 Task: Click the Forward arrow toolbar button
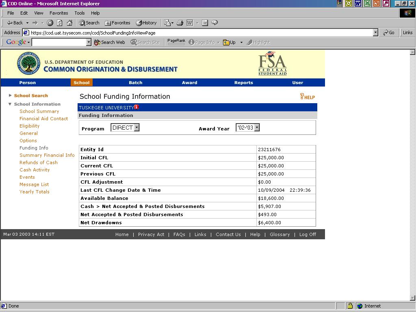(x=35, y=23)
